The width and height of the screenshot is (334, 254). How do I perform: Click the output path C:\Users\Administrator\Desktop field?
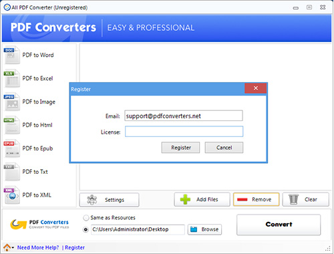coord(138,229)
